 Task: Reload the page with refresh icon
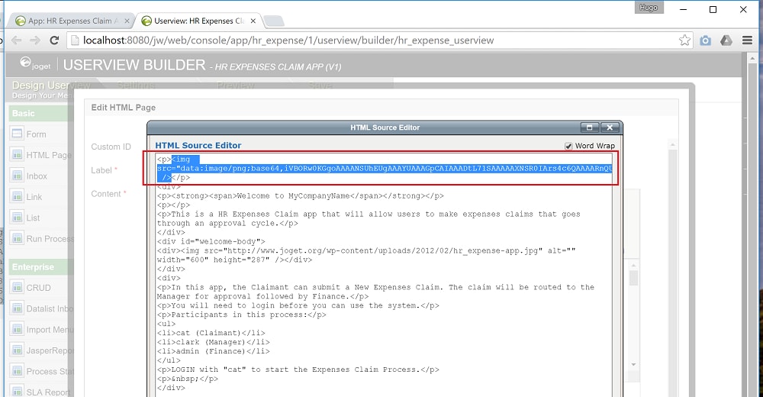(54, 40)
